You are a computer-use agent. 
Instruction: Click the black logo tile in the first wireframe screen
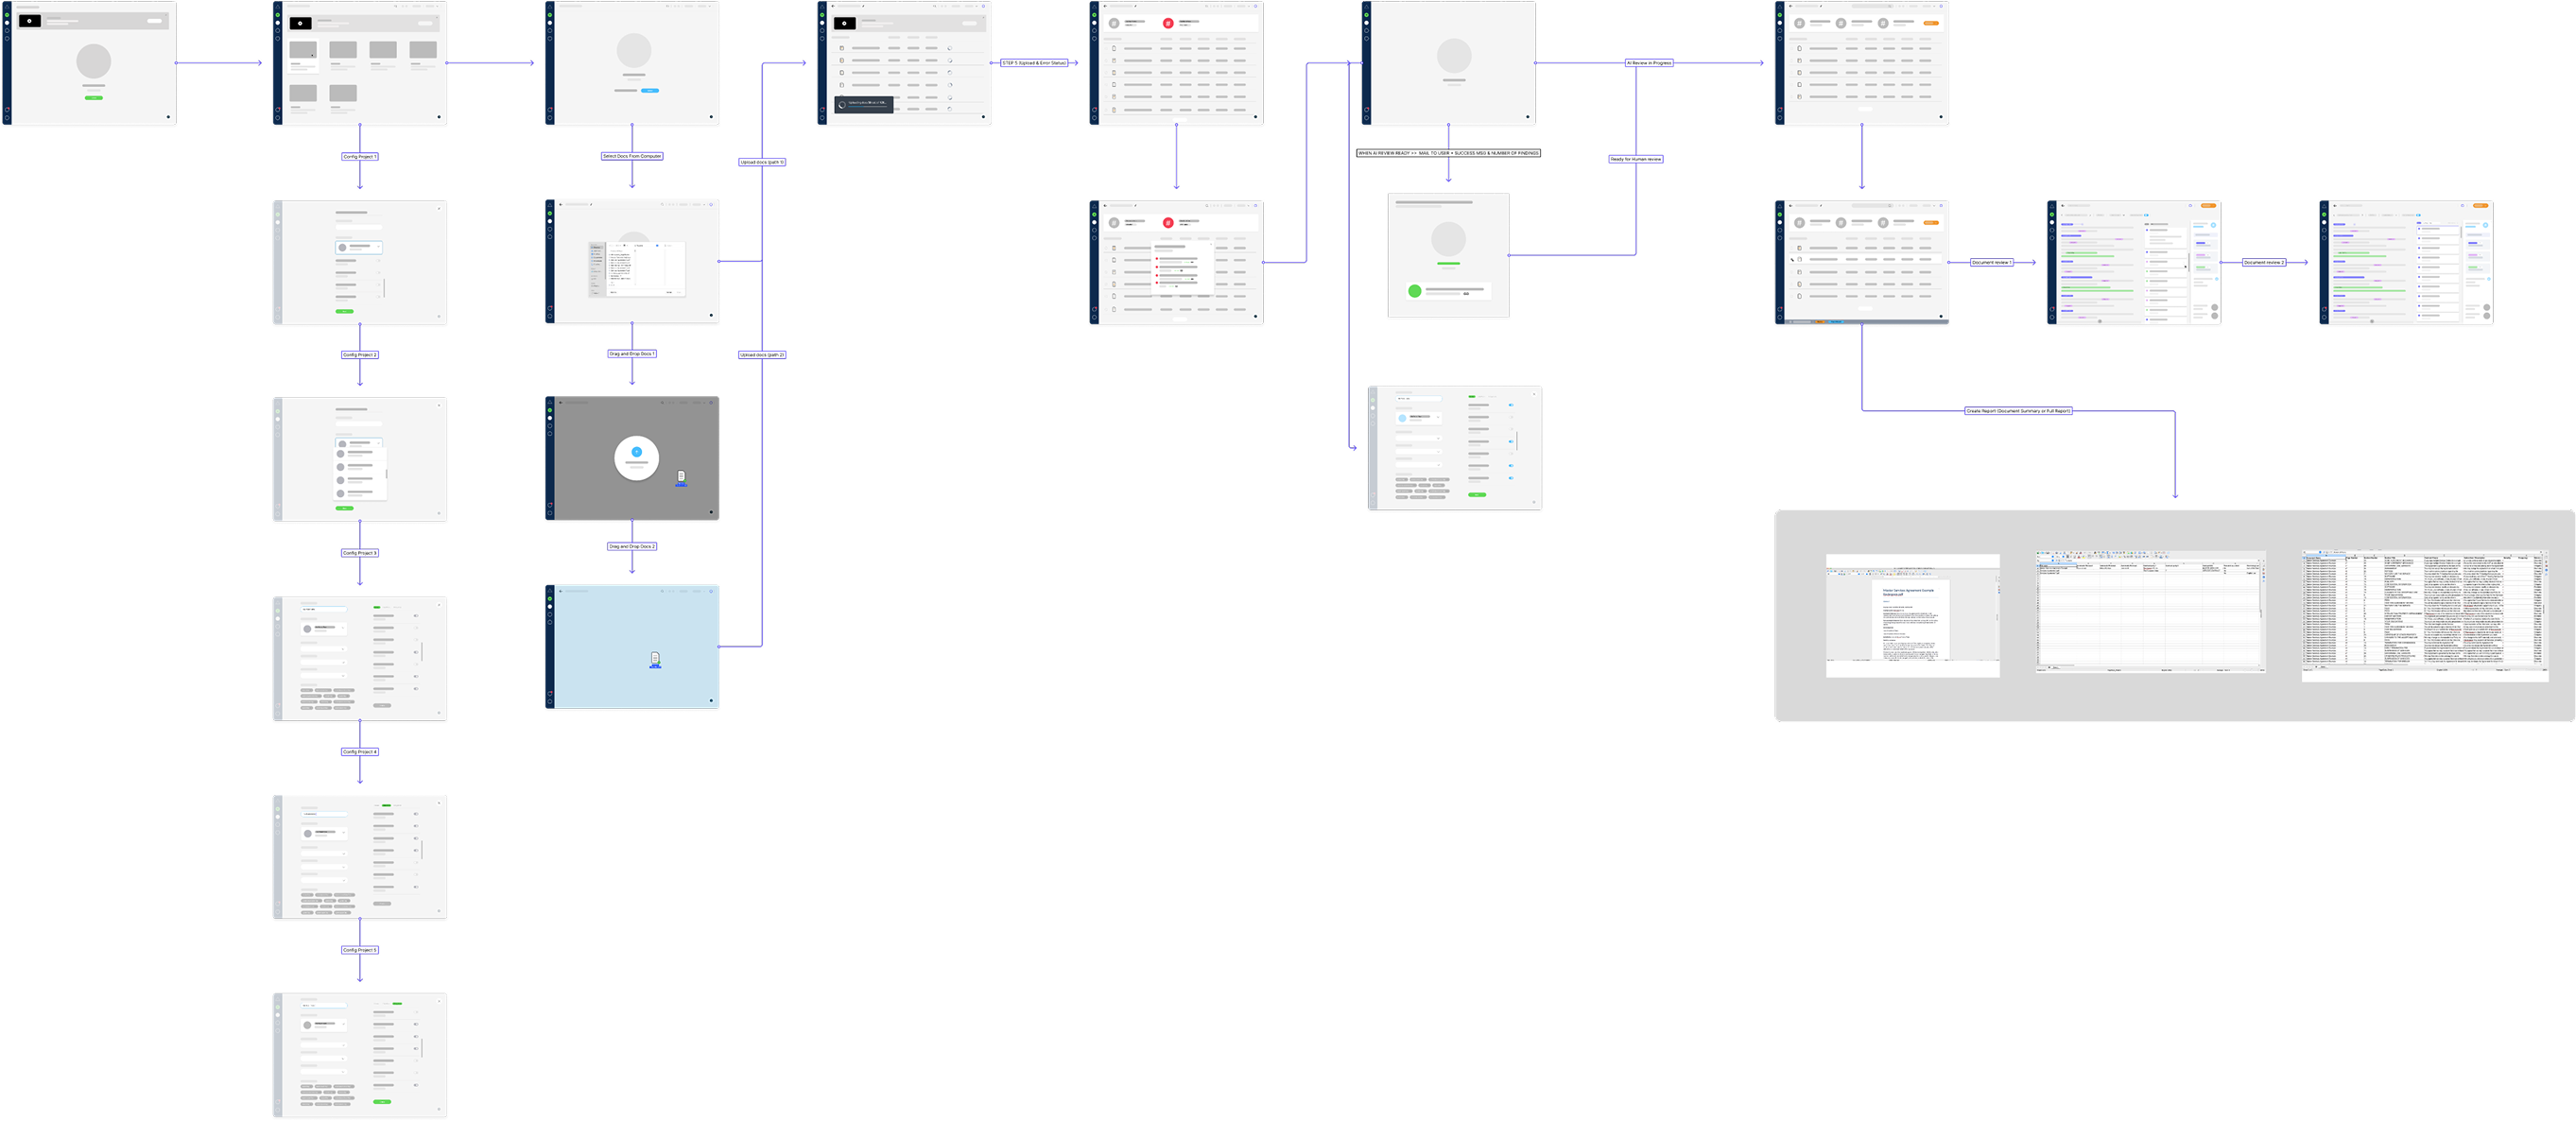(30, 20)
